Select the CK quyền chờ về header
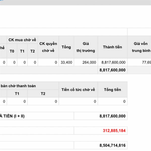 coord(48,47)
